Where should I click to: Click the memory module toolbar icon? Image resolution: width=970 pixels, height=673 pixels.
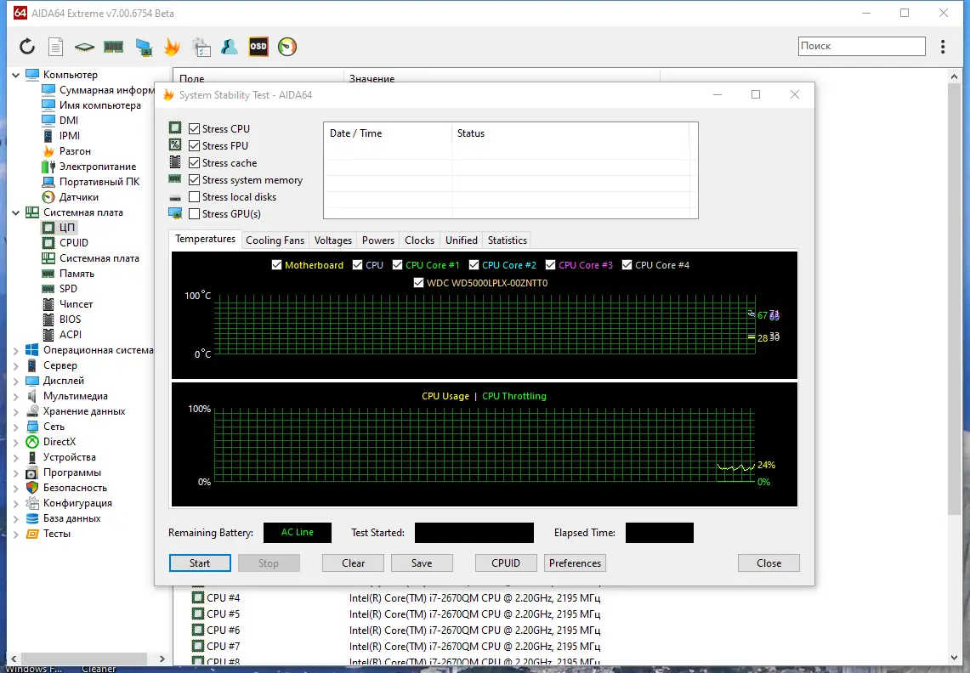pyautogui.click(x=113, y=47)
